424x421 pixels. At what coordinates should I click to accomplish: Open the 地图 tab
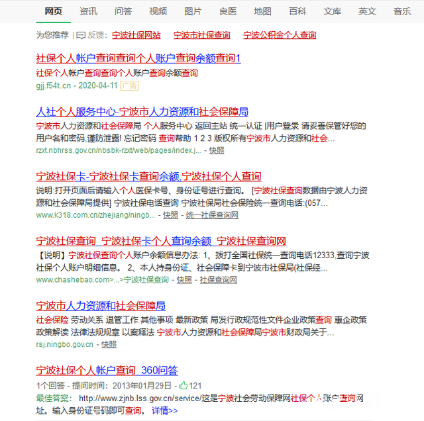(x=262, y=11)
